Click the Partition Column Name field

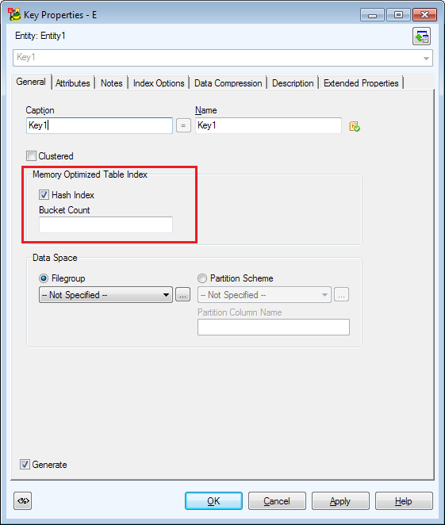tap(274, 327)
